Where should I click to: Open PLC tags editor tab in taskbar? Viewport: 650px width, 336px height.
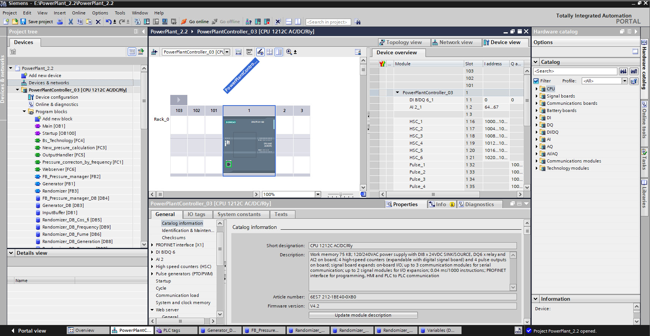(x=176, y=330)
